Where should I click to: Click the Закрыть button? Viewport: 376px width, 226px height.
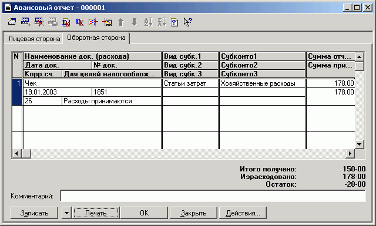tap(193, 213)
